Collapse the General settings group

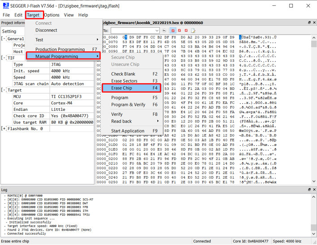tap(3, 39)
